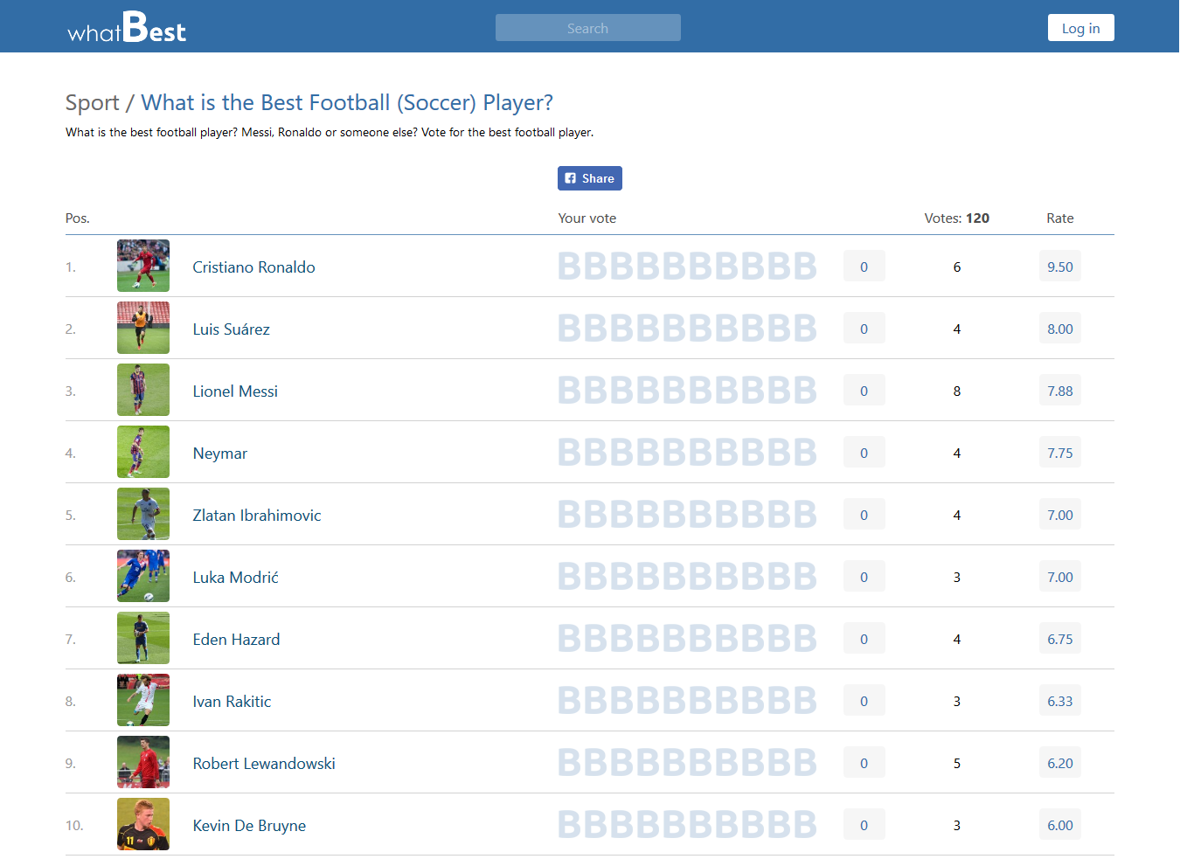Image resolution: width=1194 pixels, height=859 pixels.
Task: Click Zlatan Ibrahimovic's vote score box
Action: click(864, 516)
